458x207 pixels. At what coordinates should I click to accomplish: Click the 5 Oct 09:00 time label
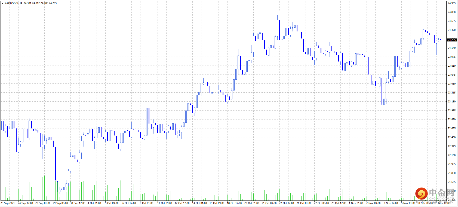point(112,203)
